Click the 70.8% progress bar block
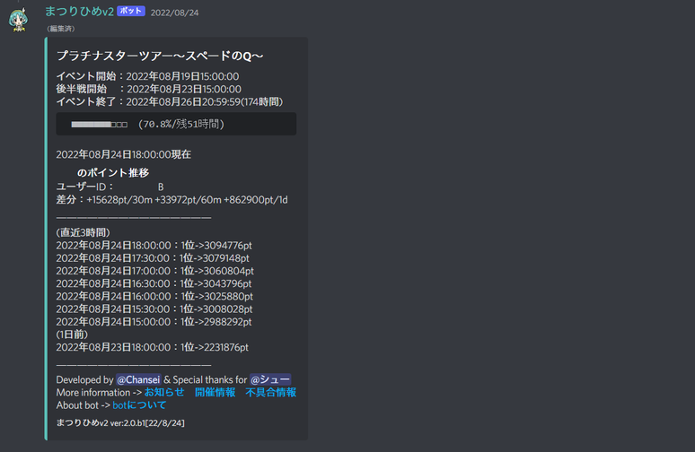 tap(176, 124)
